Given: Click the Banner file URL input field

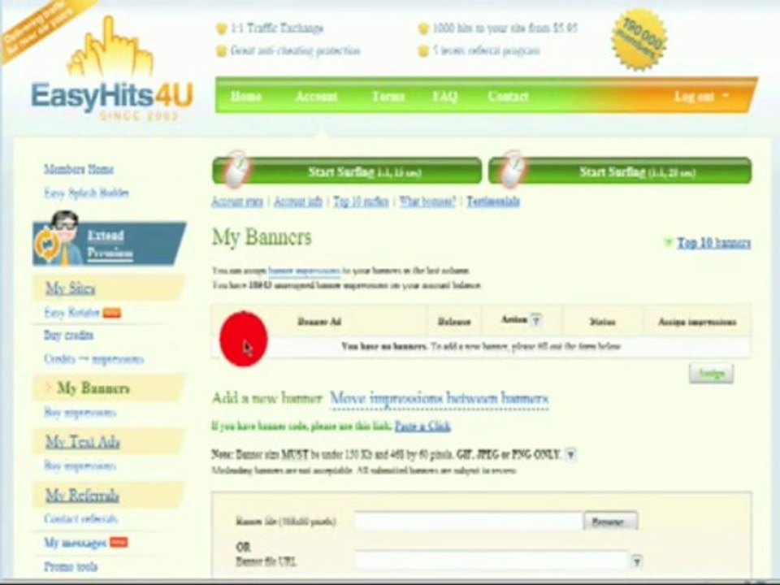Looking at the screenshot, I should 492,561.
